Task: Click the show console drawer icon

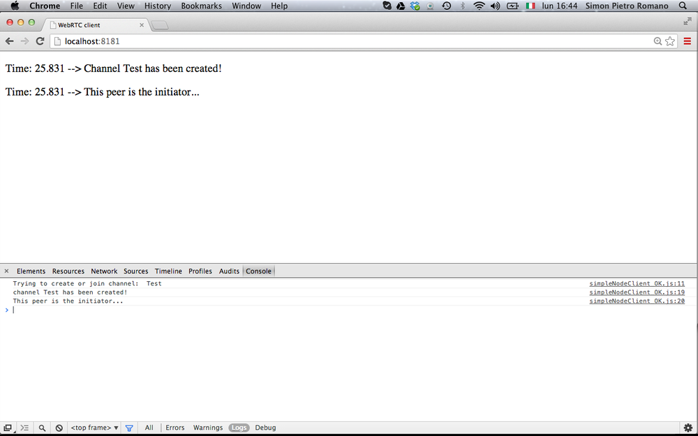Action: coord(24,428)
